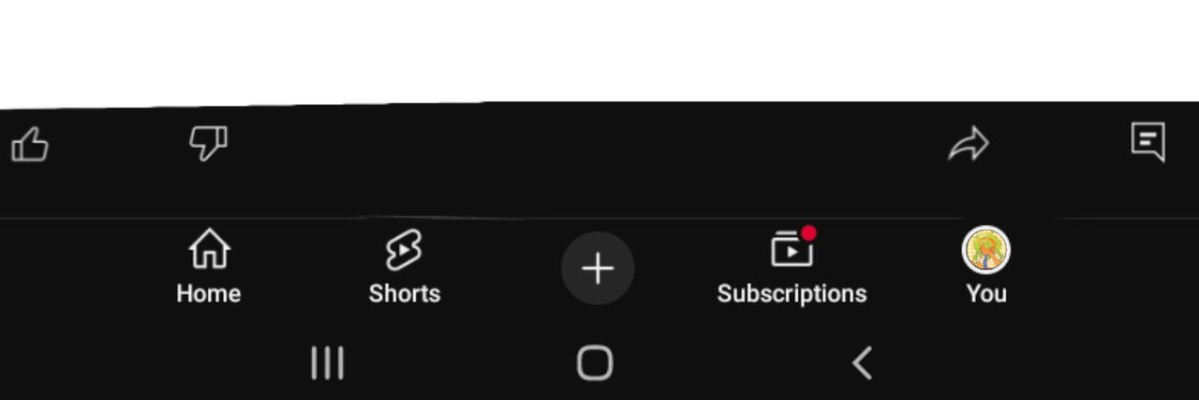Tap the Shorts logo icon
The width and height of the screenshot is (1199, 400).
click(404, 250)
